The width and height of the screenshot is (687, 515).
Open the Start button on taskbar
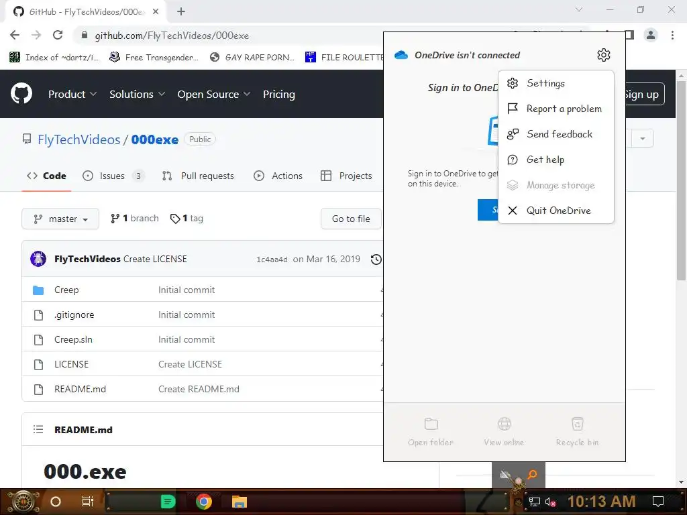(23, 502)
